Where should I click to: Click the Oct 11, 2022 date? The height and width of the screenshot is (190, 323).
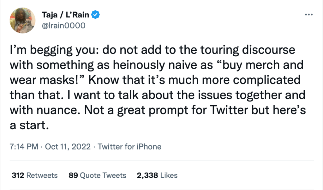click(x=68, y=147)
